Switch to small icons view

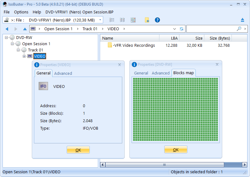(122, 20)
